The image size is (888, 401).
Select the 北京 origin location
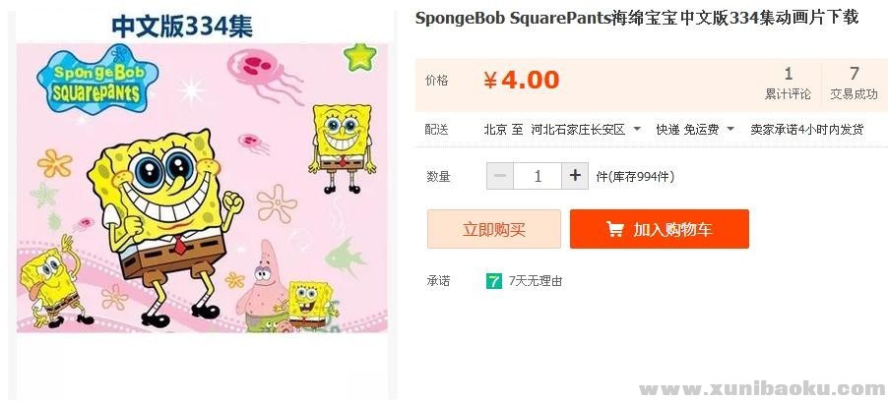coord(495,130)
